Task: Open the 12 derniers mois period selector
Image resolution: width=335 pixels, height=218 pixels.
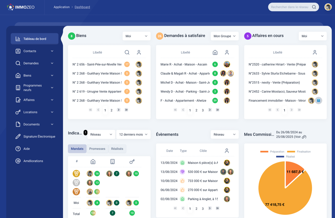Action: tap(133, 134)
